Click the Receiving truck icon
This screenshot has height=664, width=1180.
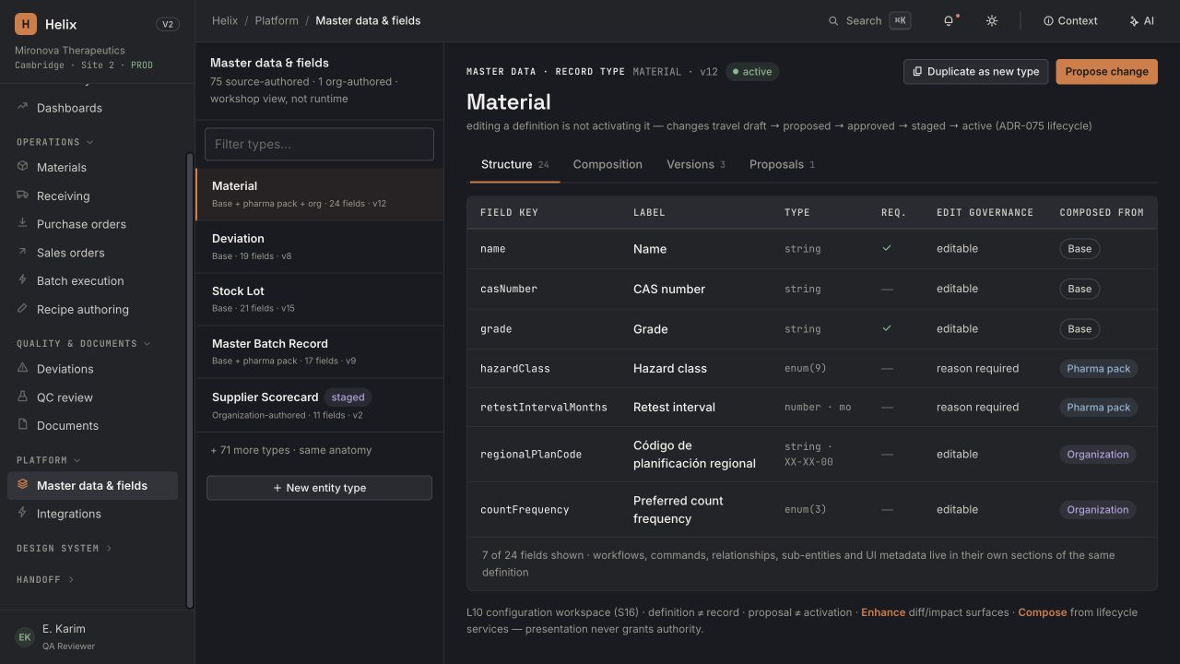pos(23,196)
